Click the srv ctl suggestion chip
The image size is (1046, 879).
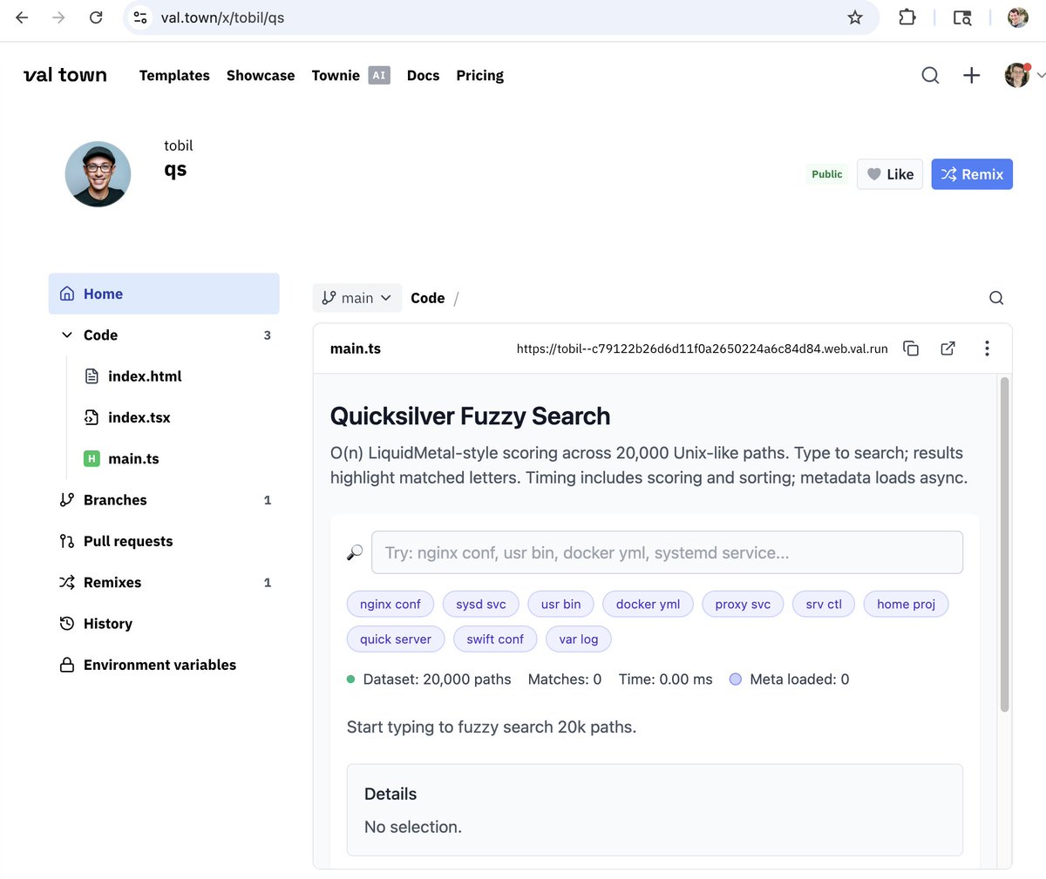click(824, 604)
